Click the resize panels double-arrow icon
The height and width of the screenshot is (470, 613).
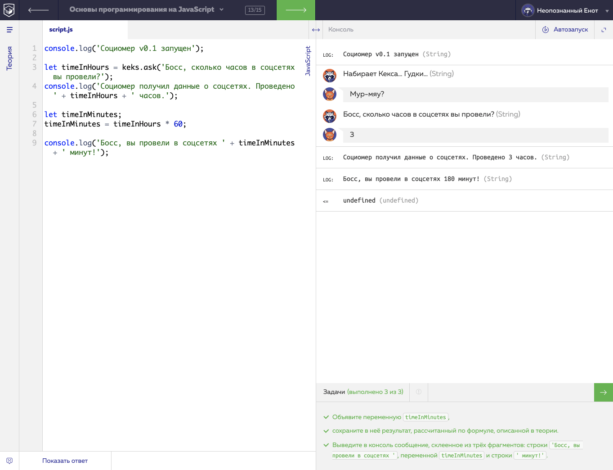[x=316, y=30]
